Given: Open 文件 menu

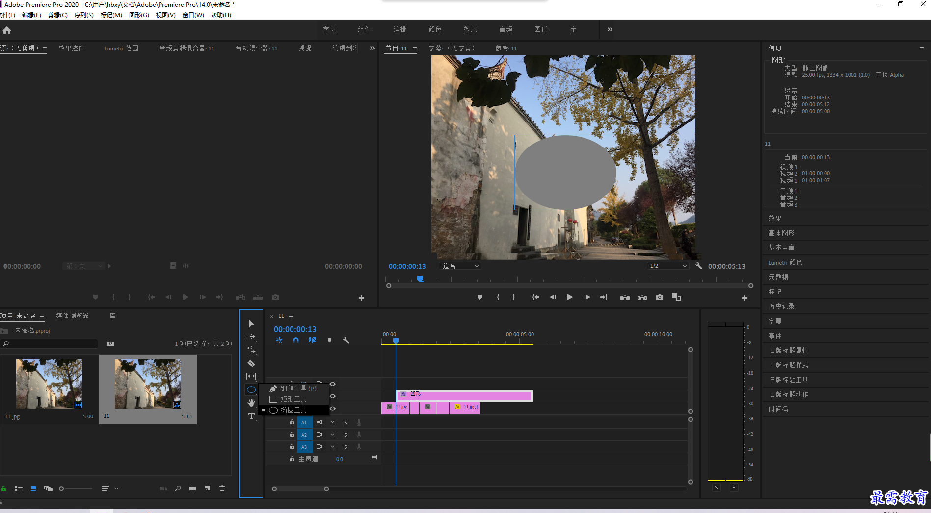Looking at the screenshot, I should pyautogui.click(x=7, y=15).
